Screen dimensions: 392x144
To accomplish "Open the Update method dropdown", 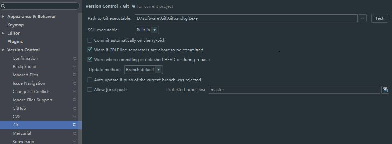I will point(144,70).
